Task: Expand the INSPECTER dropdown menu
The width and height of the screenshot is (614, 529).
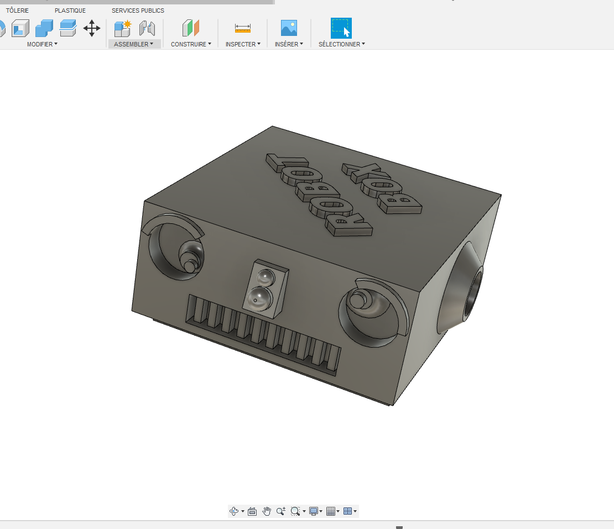Action: tap(243, 44)
